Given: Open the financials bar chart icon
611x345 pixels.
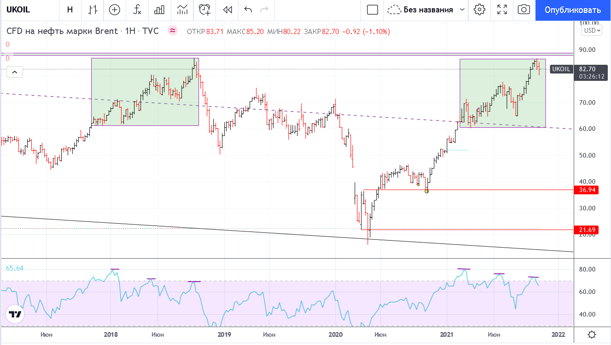Looking at the screenshot, I should [160, 10].
